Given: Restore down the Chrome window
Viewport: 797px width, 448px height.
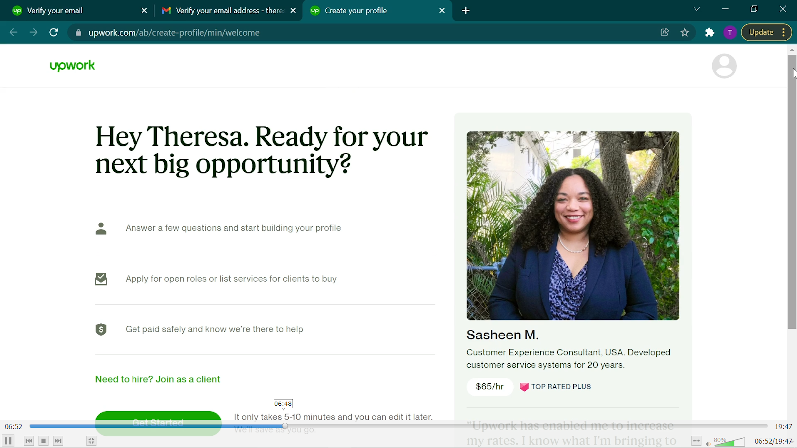Looking at the screenshot, I should pos(754,9).
